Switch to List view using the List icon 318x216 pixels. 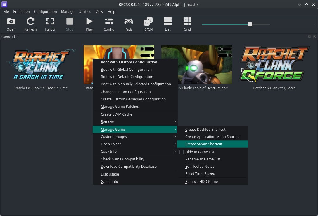click(x=167, y=24)
